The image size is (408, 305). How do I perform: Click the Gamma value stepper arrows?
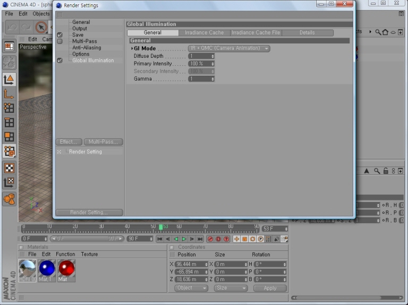212,79
